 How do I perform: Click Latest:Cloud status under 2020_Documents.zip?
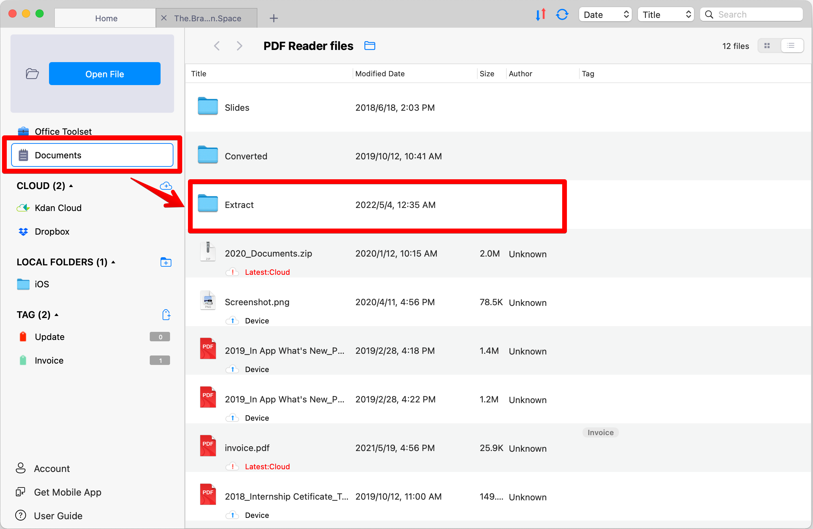tap(267, 272)
